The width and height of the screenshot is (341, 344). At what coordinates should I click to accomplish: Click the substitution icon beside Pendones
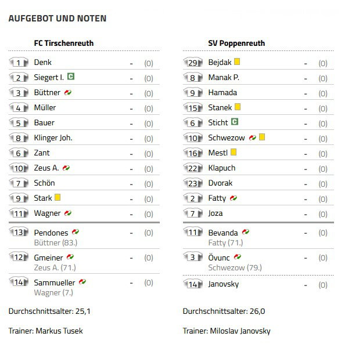pos(75,232)
